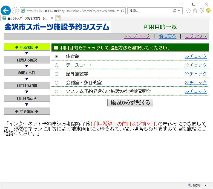Screen dimensions: 213x189
Task: Click >>チェック link for 体育館
Action: click(196, 56)
